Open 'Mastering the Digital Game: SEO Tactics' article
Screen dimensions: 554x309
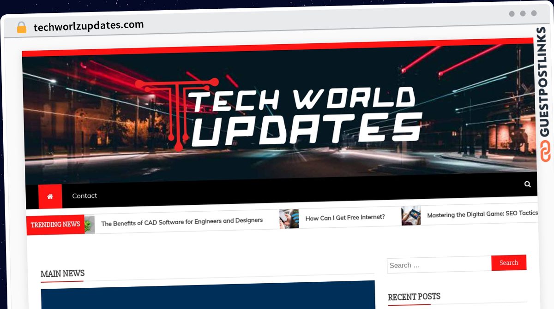(x=482, y=214)
